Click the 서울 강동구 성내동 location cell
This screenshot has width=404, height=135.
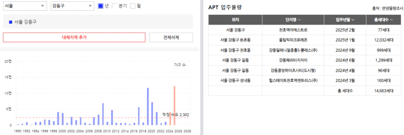coord(235,80)
